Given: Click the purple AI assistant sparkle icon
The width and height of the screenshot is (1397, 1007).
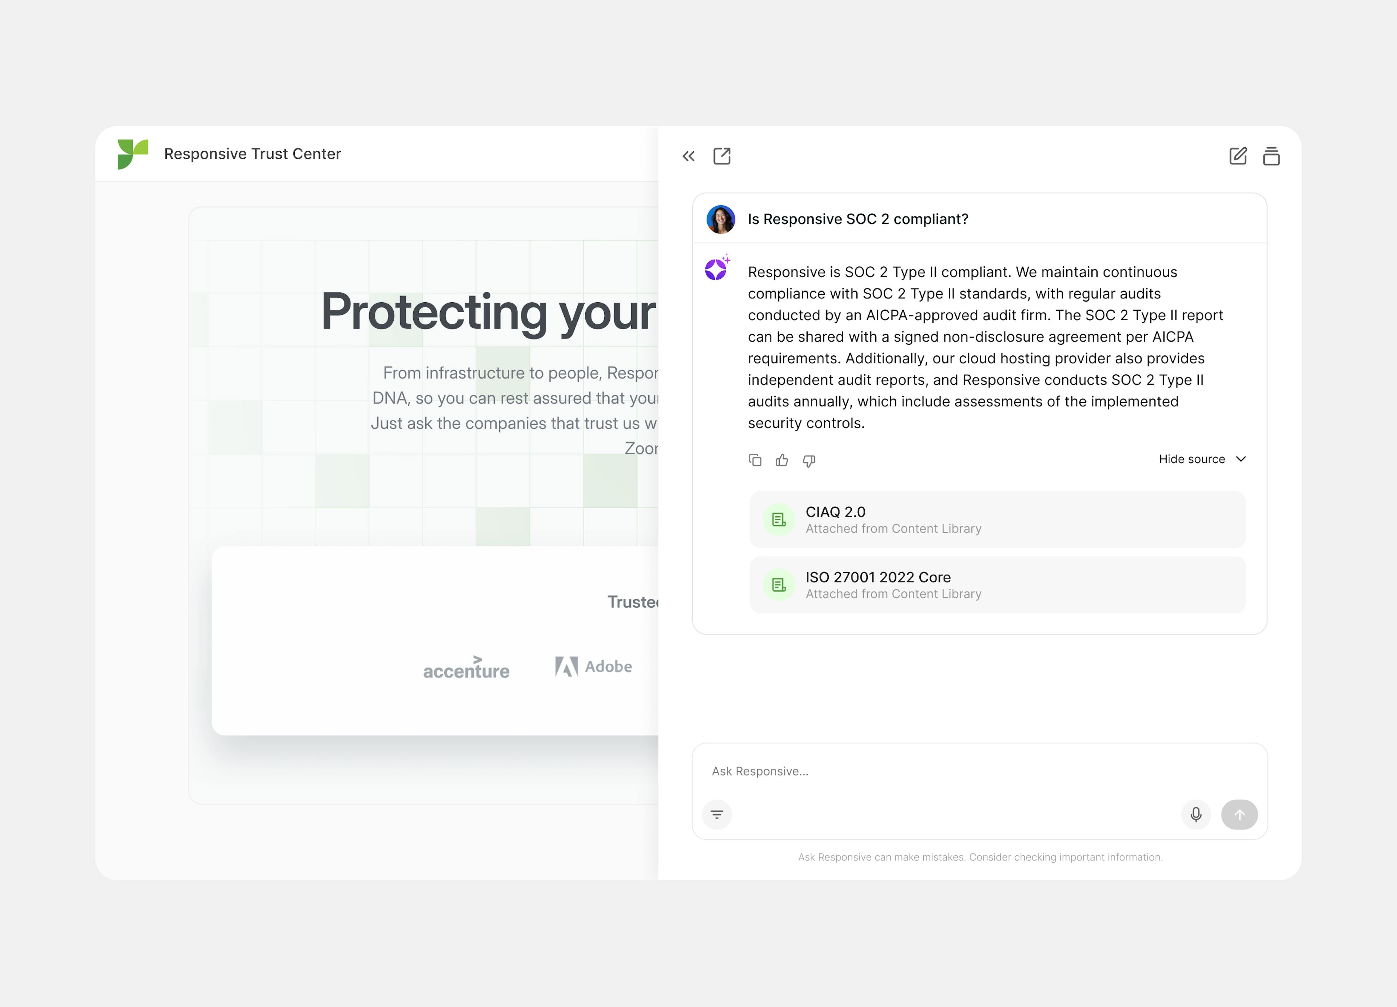Looking at the screenshot, I should 716,268.
